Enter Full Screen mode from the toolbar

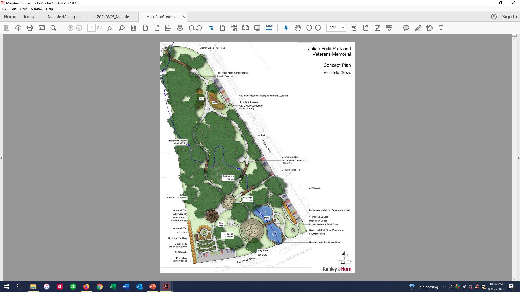pyautogui.click(x=257, y=28)
